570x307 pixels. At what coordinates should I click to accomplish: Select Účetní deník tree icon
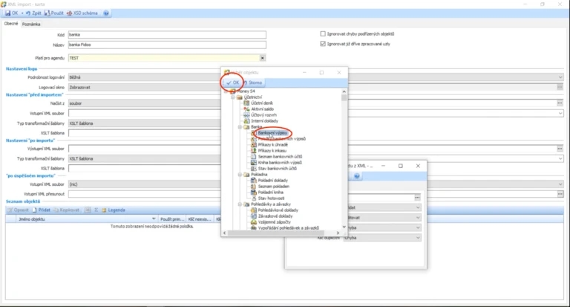pos(246,103)
